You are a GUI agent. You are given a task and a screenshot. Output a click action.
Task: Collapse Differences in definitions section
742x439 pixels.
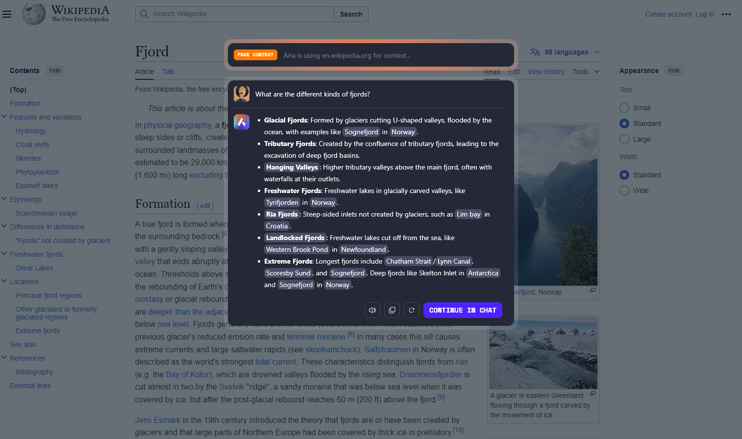4,226
